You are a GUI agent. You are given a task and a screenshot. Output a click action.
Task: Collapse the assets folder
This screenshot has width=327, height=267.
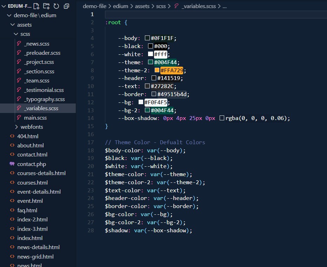coord(13,25)
